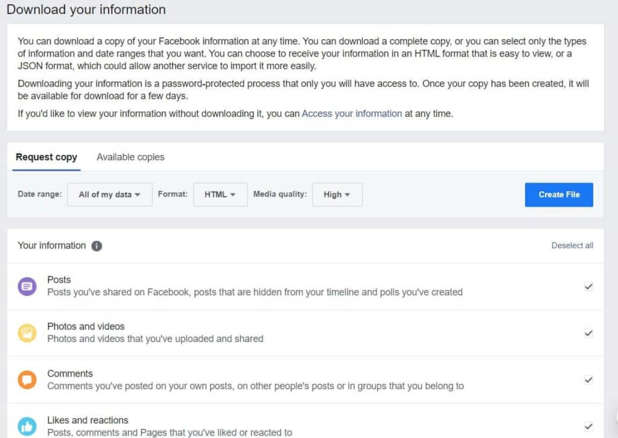Click the Format label
Screen dimensions: 618x438
[x=173, y=194]
